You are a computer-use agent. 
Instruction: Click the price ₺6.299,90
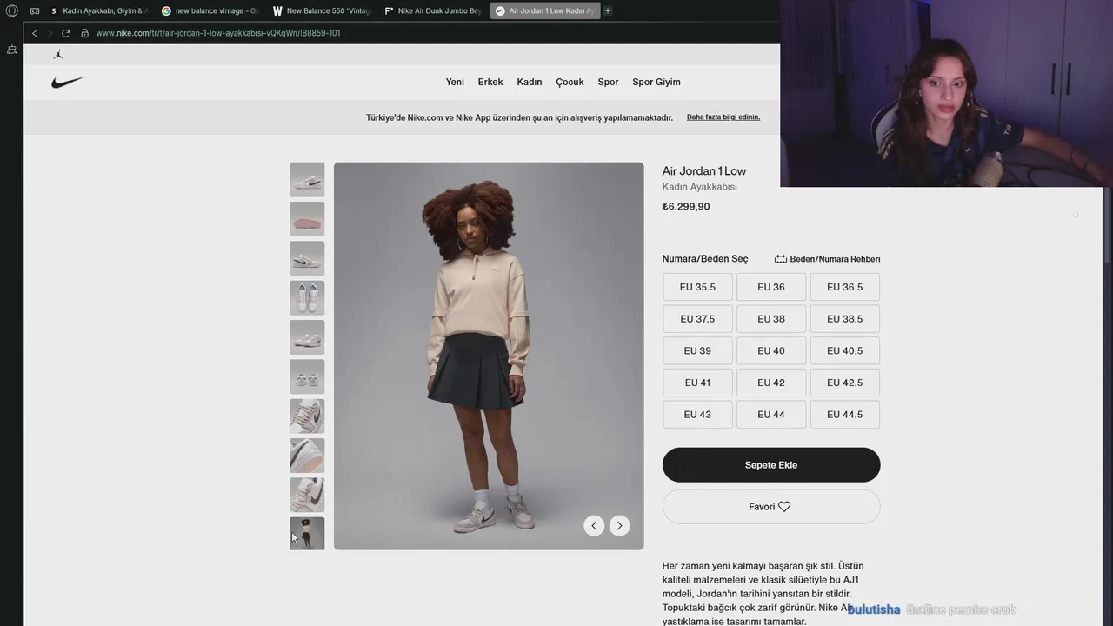click(686, 207)
